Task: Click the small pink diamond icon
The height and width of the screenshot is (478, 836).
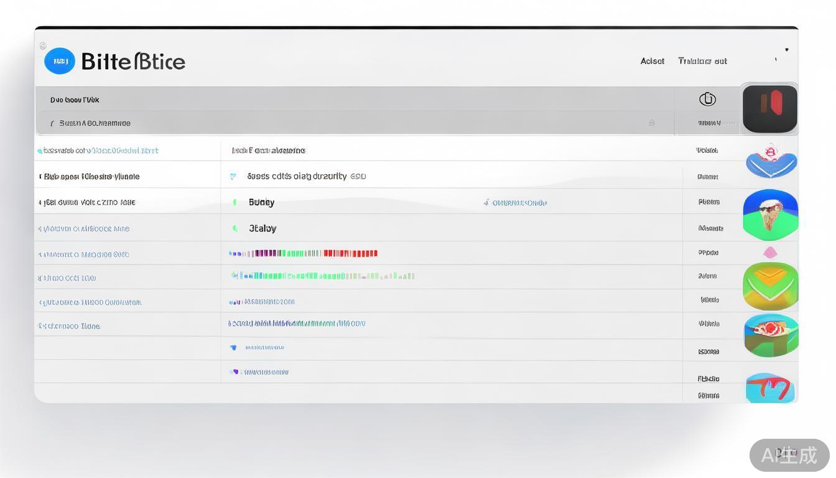Action: pos(770,252)
